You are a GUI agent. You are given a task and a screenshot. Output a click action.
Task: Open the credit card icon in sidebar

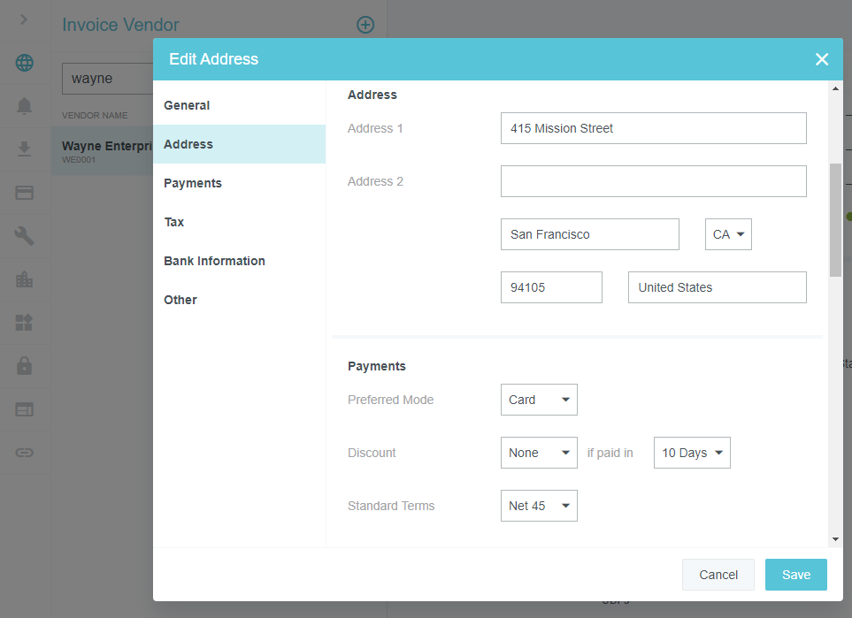click(x=25, y=192)
